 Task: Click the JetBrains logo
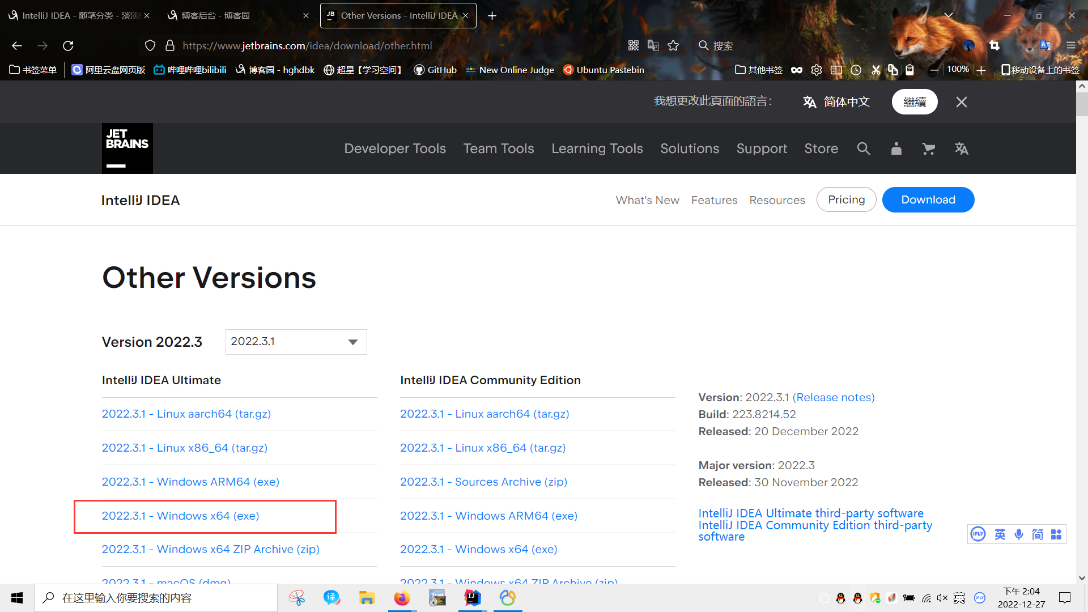click(x=127, y=148)
